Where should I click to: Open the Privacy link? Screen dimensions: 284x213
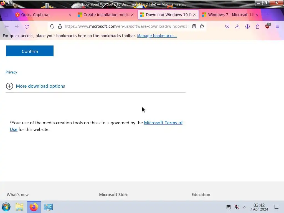point(11,72)
